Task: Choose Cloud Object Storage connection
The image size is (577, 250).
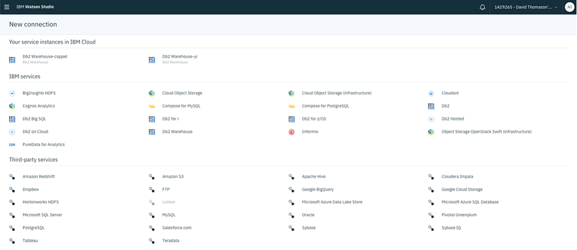Action: [182, 93]
